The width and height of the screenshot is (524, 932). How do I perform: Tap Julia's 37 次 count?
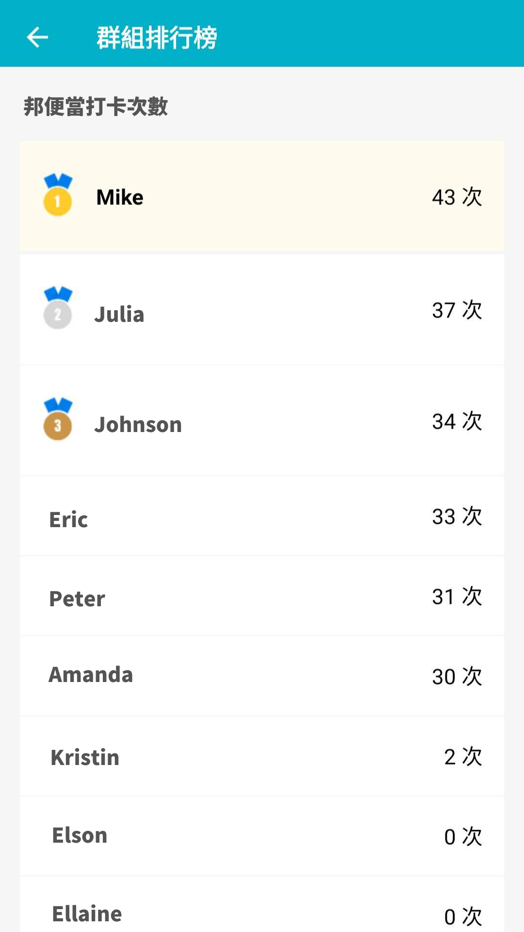(x=457, y=310)
